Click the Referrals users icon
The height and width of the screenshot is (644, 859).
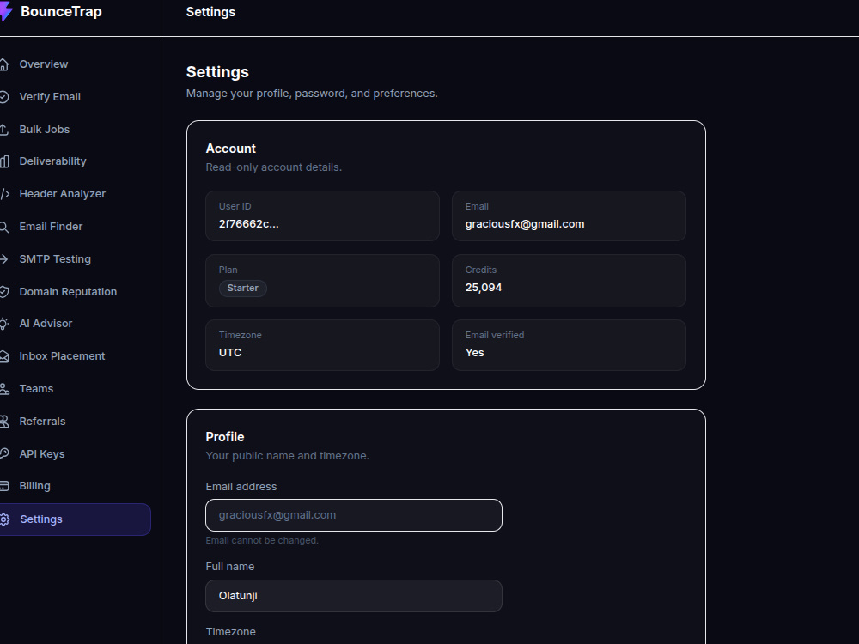[x=3, y=422]
